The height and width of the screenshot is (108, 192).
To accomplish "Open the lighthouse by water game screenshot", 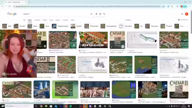I will tap(146, 65).
